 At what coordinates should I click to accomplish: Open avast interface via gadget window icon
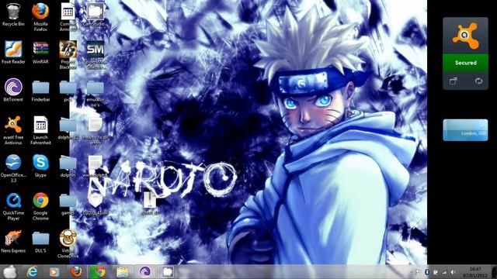454,81
